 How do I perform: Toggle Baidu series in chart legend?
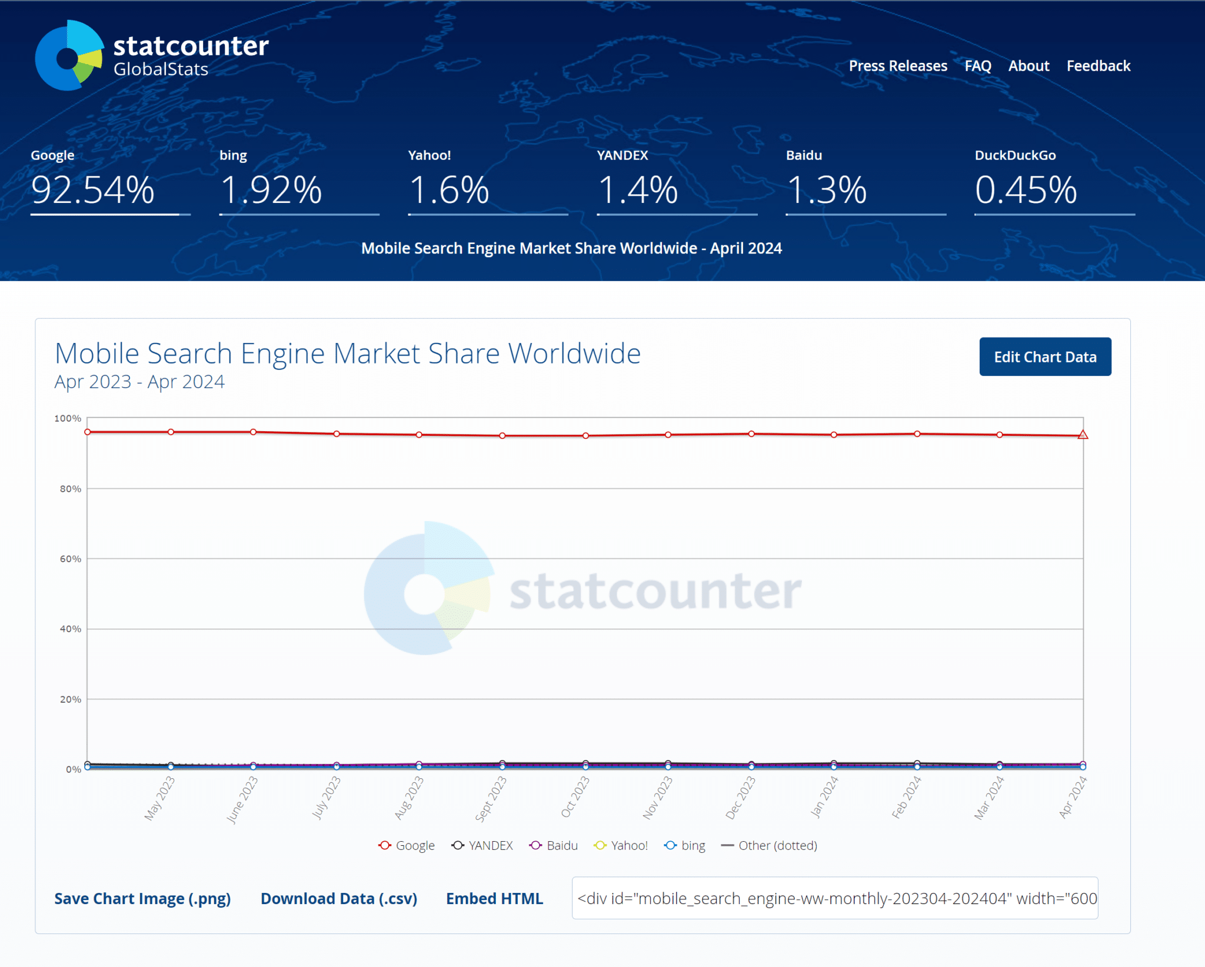tap(554, 845)
